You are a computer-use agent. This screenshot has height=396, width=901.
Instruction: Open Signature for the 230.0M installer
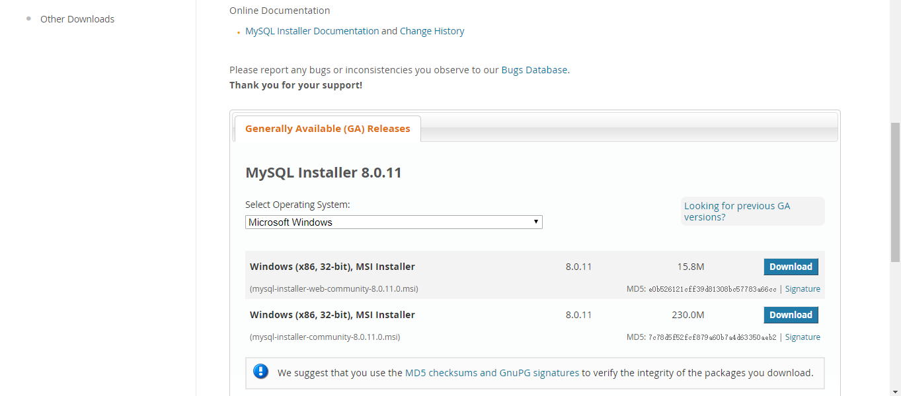[803, 337]
